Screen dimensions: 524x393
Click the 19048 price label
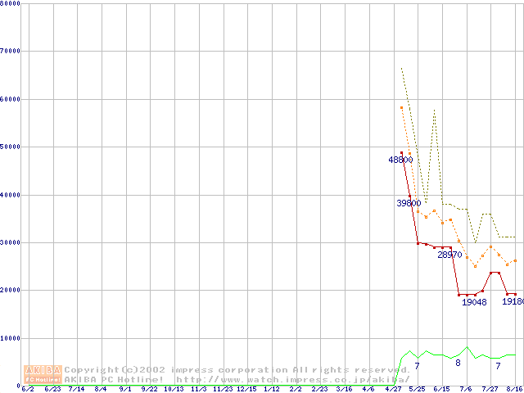click(x=474, y=302)
